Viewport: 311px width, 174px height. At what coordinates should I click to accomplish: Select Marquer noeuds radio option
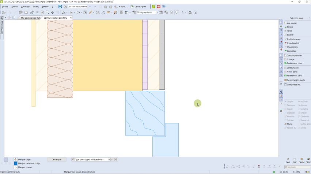[16, 167]
